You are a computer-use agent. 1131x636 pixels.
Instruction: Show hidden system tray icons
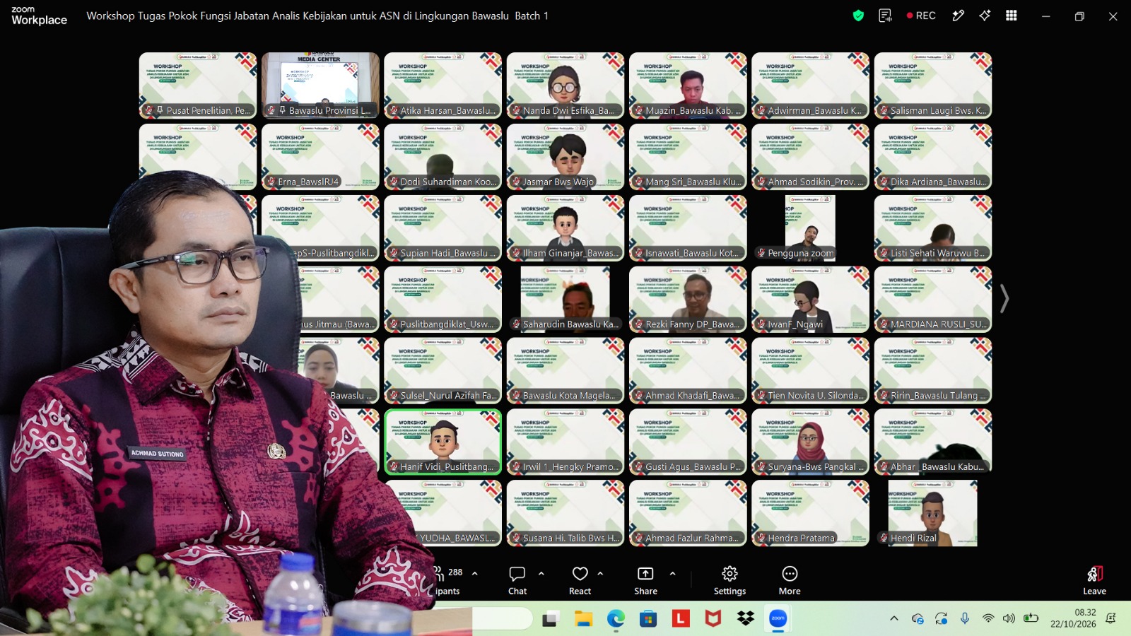(x=894, y=618)
